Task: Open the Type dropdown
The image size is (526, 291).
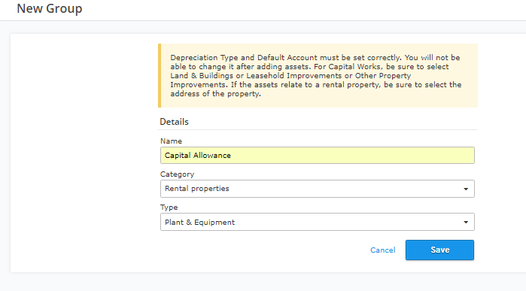Action: click(318, 222)
